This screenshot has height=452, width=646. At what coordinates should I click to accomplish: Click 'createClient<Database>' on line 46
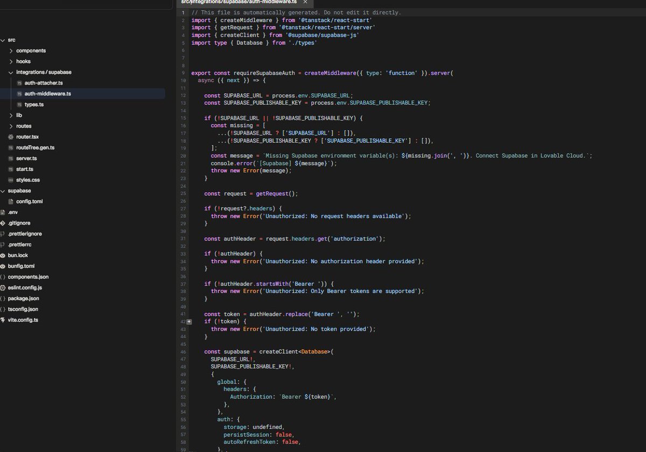294,352
